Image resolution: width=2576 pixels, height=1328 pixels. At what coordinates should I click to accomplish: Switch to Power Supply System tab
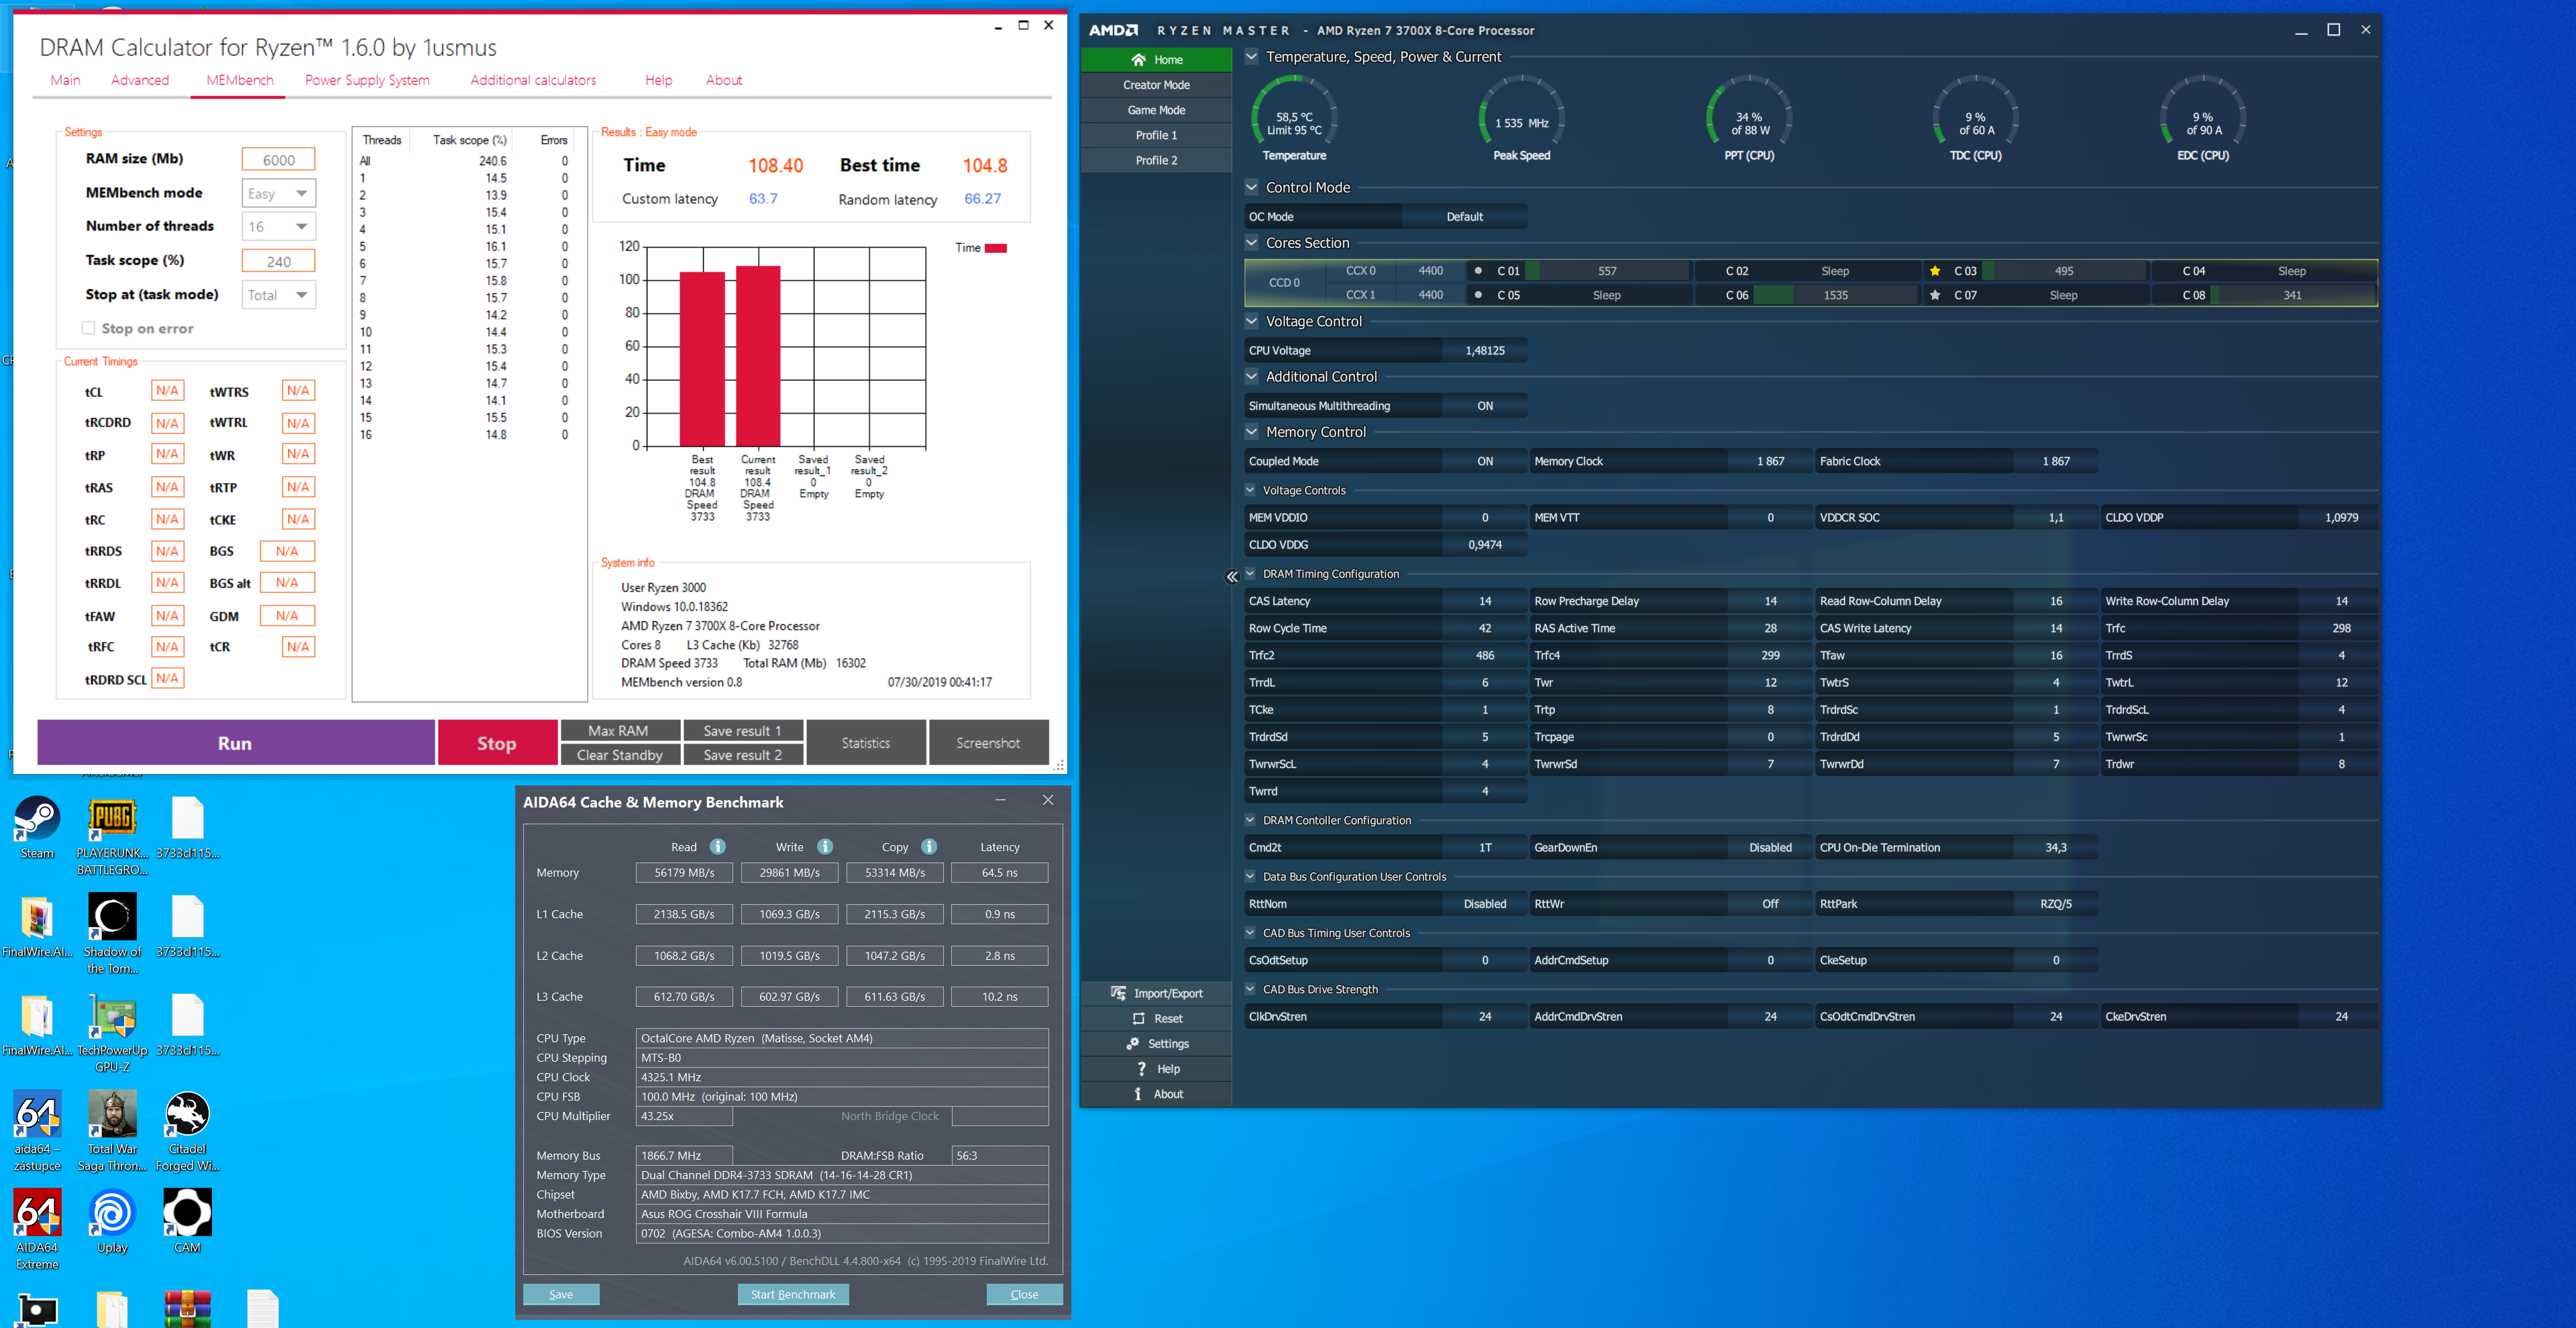pos(367,80)
